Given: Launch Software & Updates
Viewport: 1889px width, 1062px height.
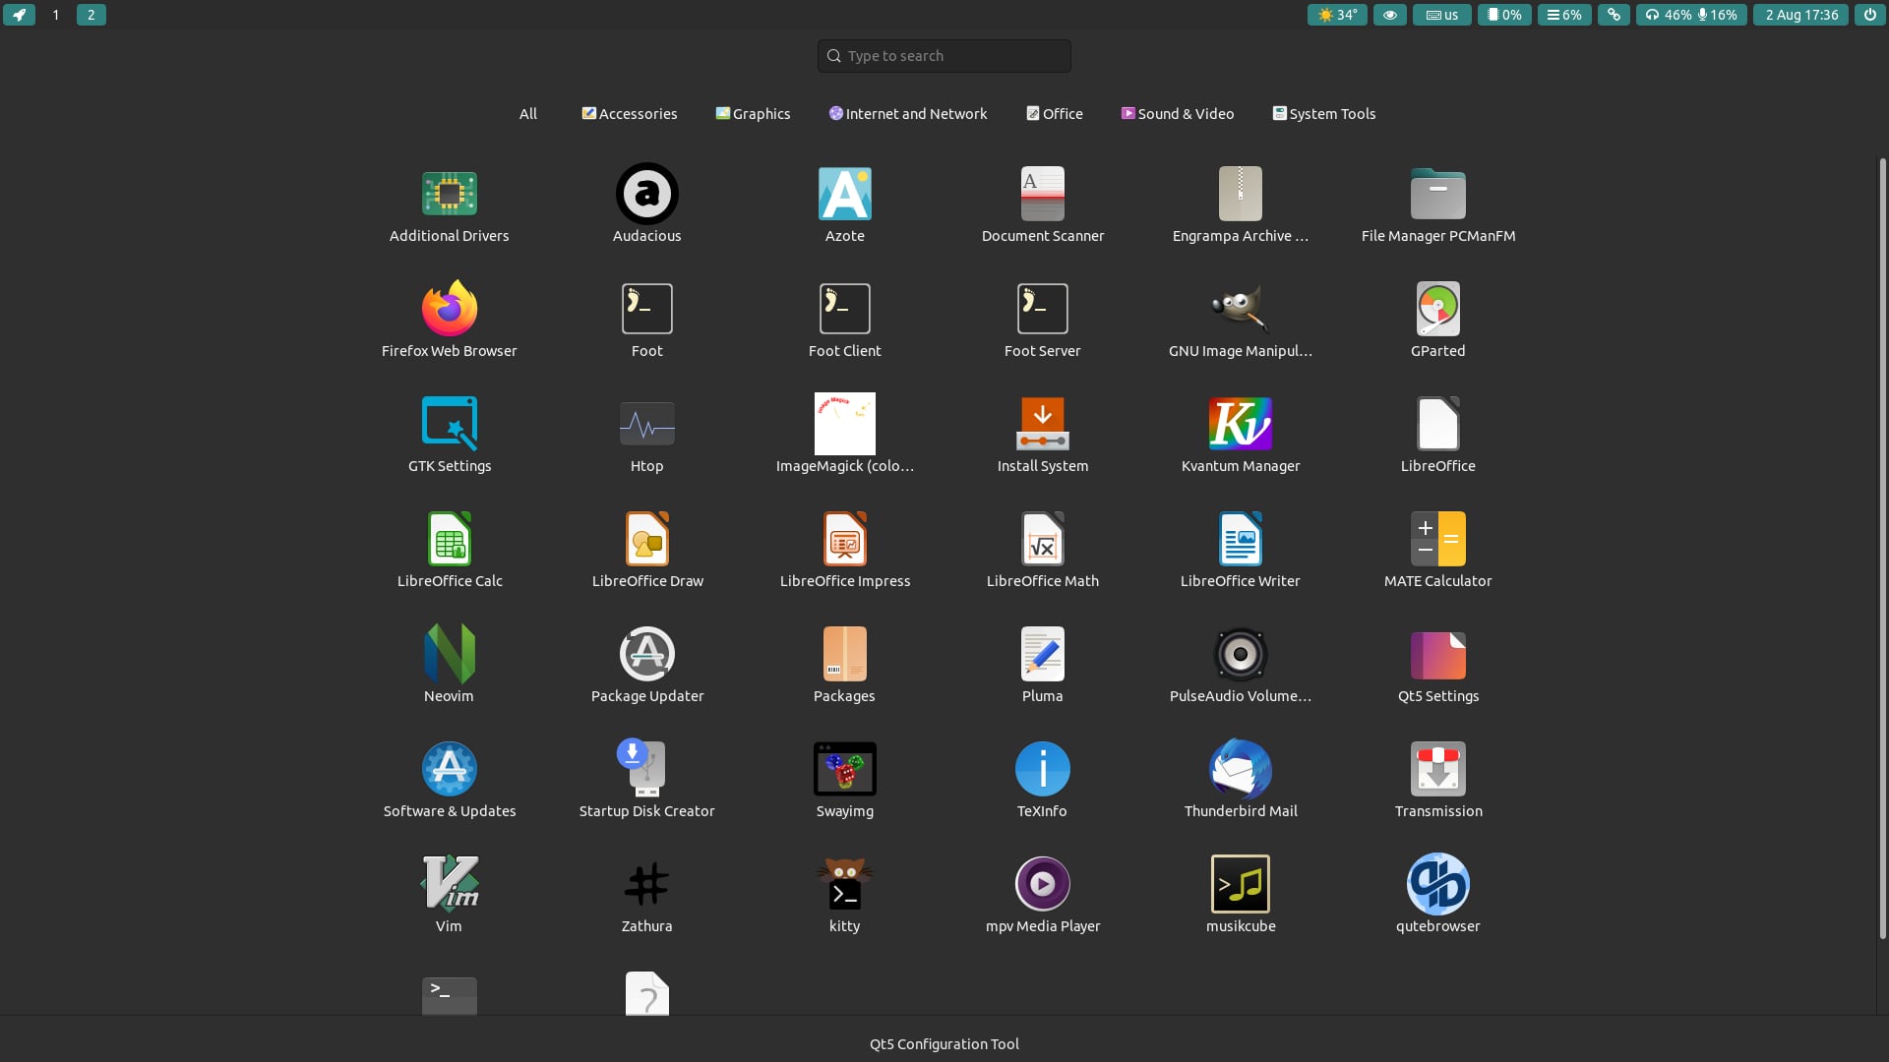Looking at the screenshot, I should 450,780.
